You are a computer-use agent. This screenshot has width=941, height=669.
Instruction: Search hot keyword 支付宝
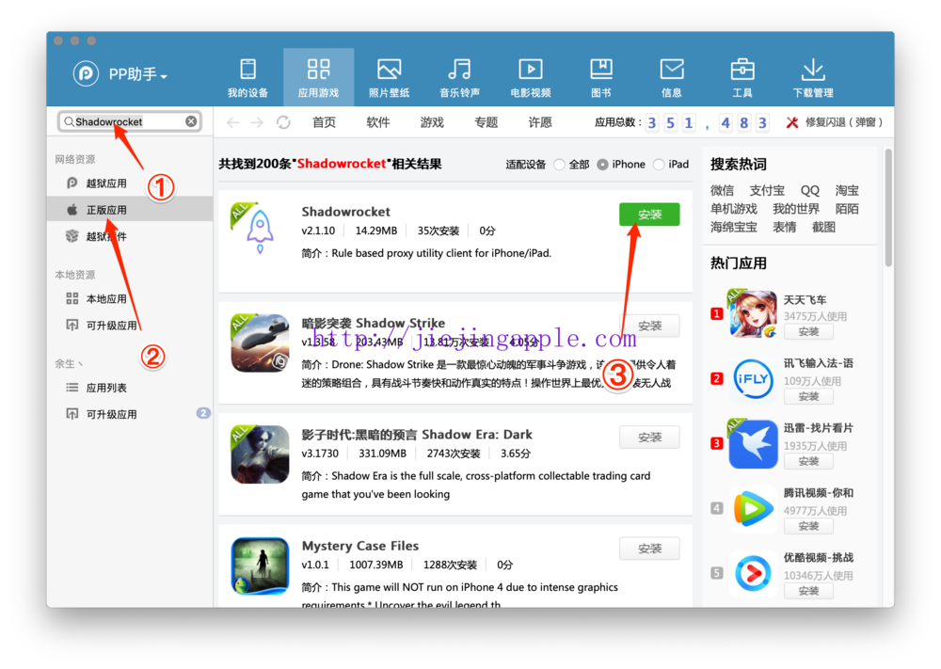pos(766,190)
